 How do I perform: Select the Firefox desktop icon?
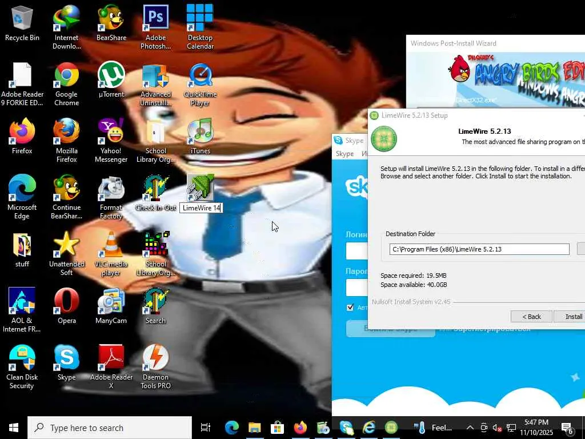pyautogui.click(x=22, y=136)
